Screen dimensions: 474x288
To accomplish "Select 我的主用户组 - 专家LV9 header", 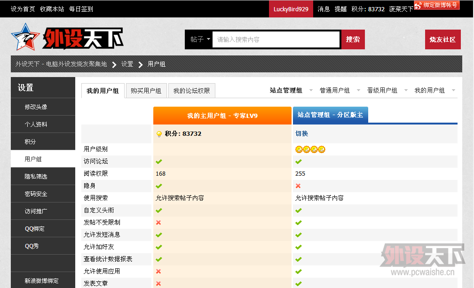I will [x=222, y=116].
